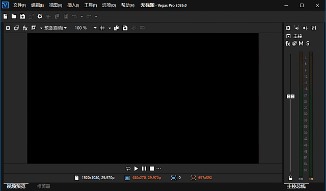
Task: Click the frame counter icon beside 0
Action: point(174,178)
